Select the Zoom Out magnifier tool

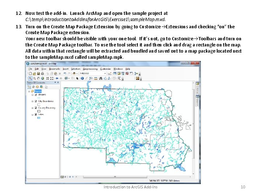[x=34, y=78]
